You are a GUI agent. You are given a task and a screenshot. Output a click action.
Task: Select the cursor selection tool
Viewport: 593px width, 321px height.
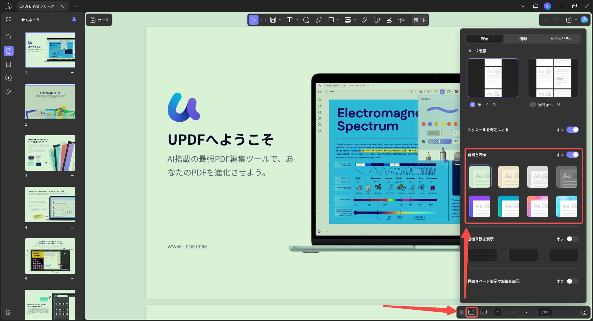pyautogui.click(x=253, y=20)
